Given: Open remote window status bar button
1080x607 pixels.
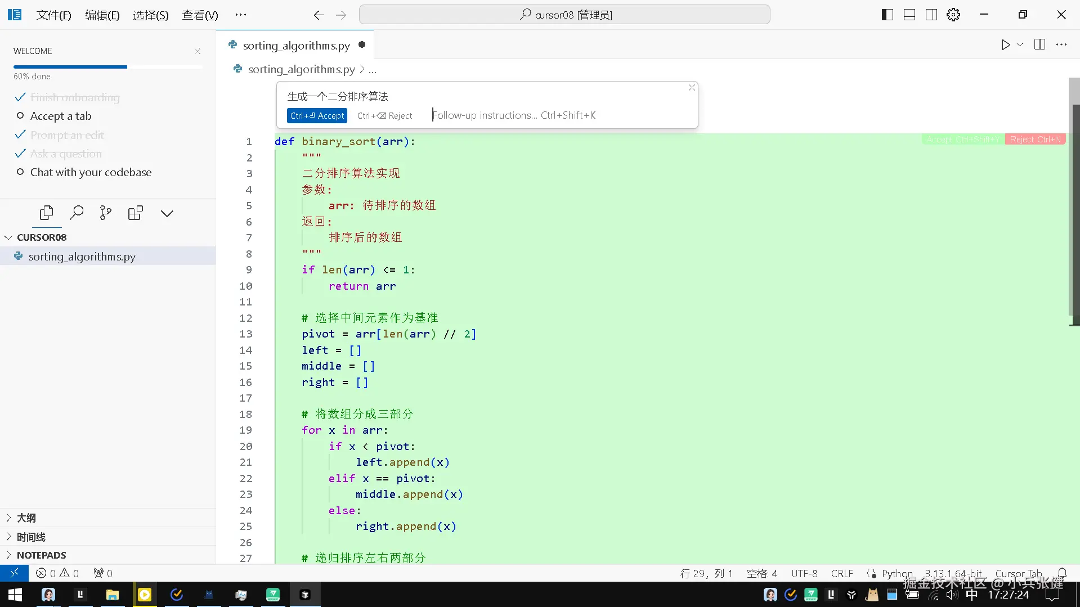Looking at the screenshot, I should 14,573.
